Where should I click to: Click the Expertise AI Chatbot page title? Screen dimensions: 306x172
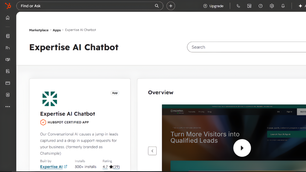(74, 47)
